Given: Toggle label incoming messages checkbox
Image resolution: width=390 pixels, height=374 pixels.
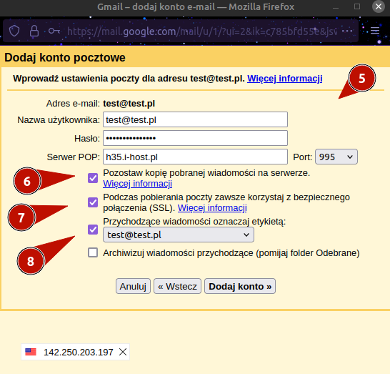Looking at the screenshot, I should pos(93,230).
